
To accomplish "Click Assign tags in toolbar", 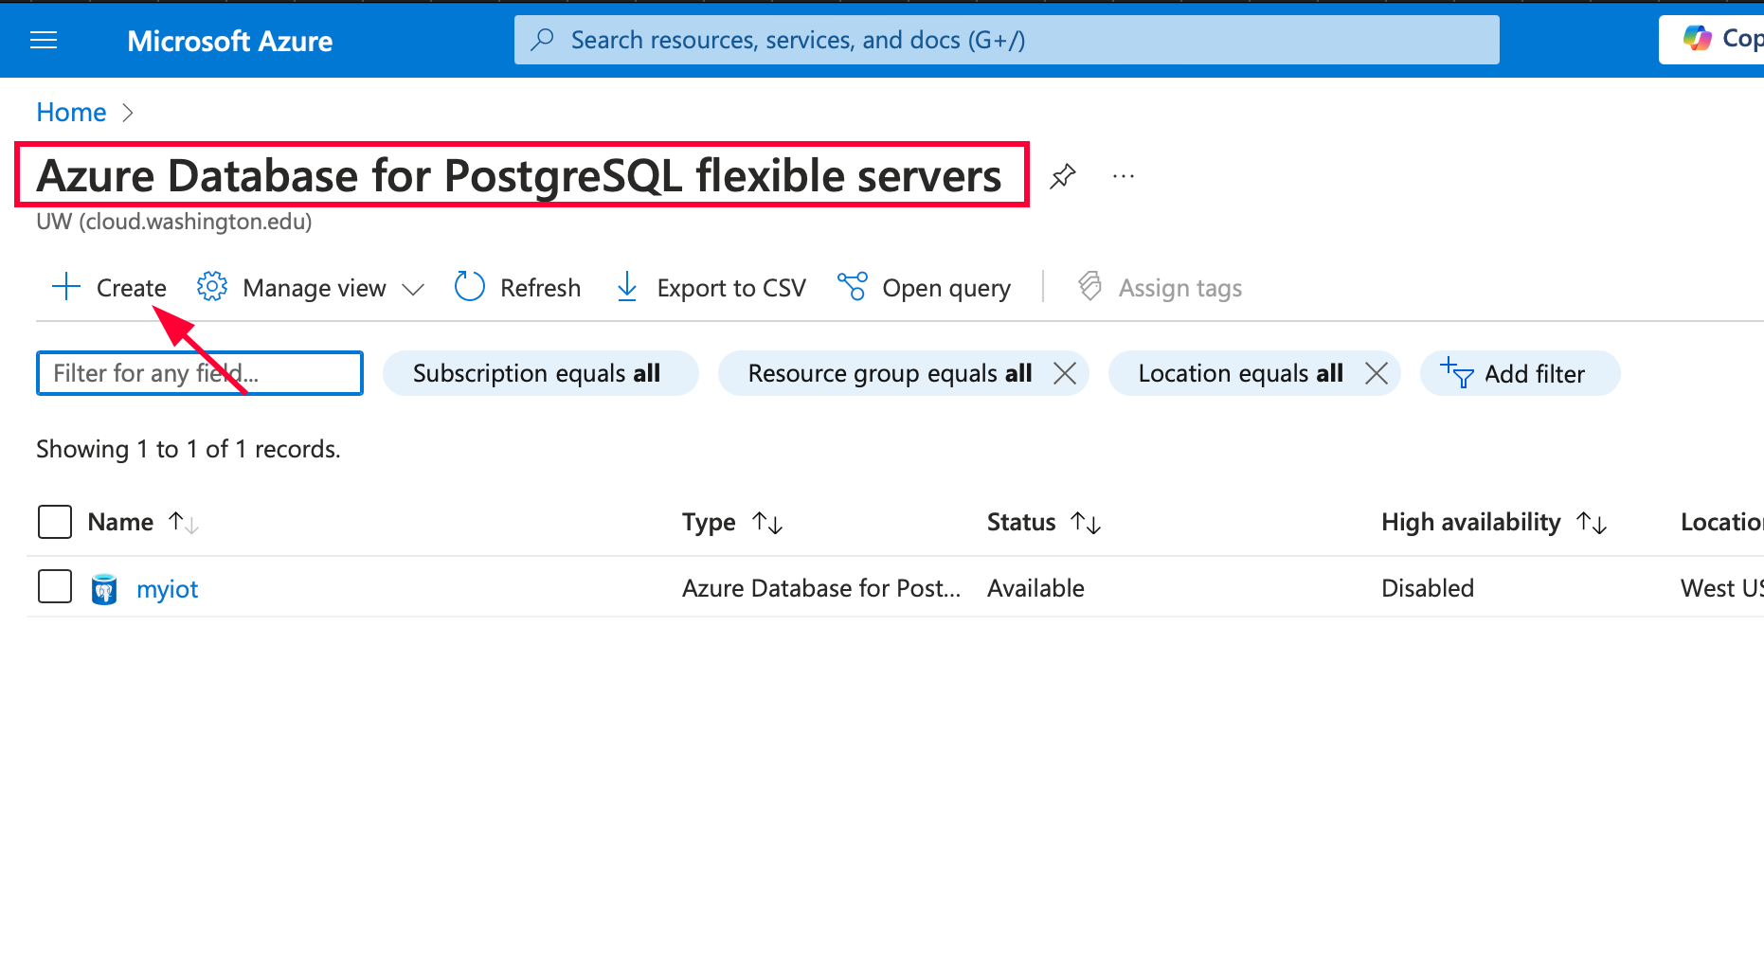I will (x=1160, y=287).
